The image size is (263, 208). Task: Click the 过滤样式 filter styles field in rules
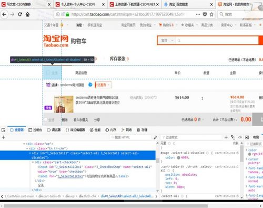pyautogui.click(x=192, y=137)
